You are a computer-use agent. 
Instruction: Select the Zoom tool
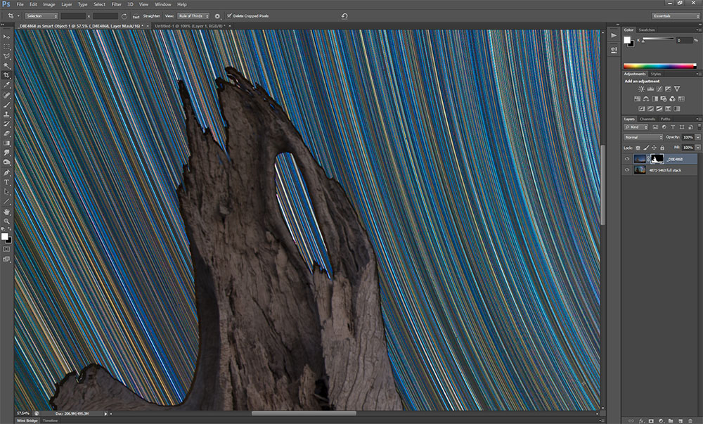[6, 221]
